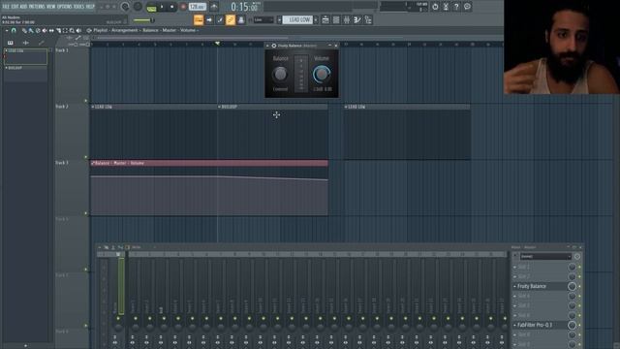Open the TOOLS menu
This screenshot has width=620, height=349.
pyautogui.click(x=78, y=7)
